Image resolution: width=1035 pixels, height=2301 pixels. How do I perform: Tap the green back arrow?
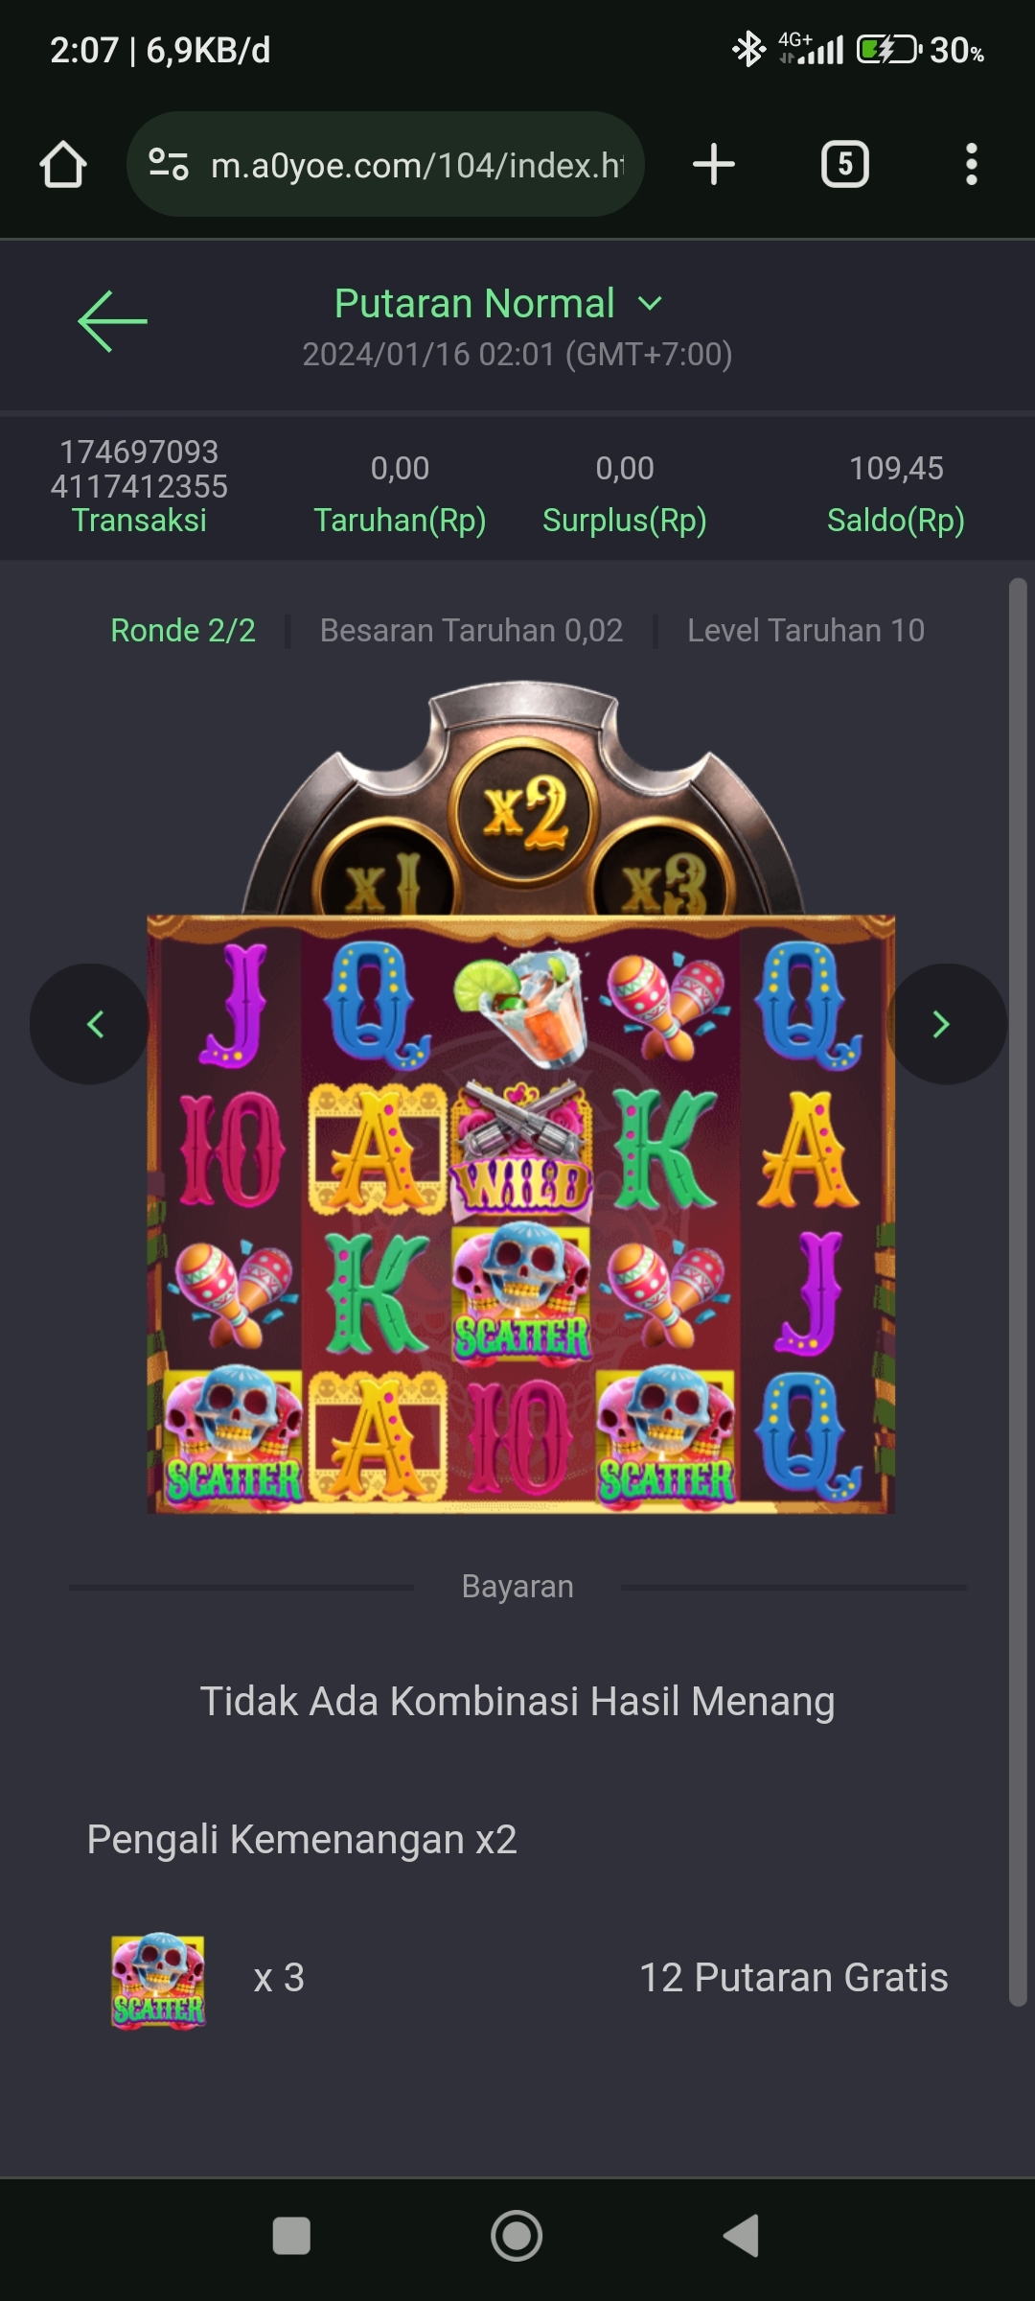(x=112, y=321)
